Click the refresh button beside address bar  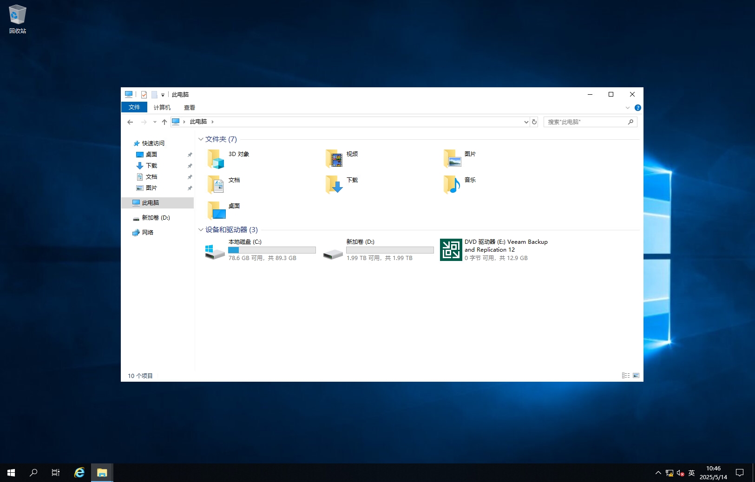(x=534, y=122)
